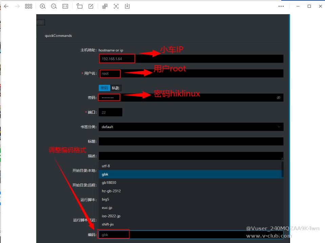Viewport: 325px width, 243px height.
Task: Open the three-dot more options menu
Action: [281, 6]
